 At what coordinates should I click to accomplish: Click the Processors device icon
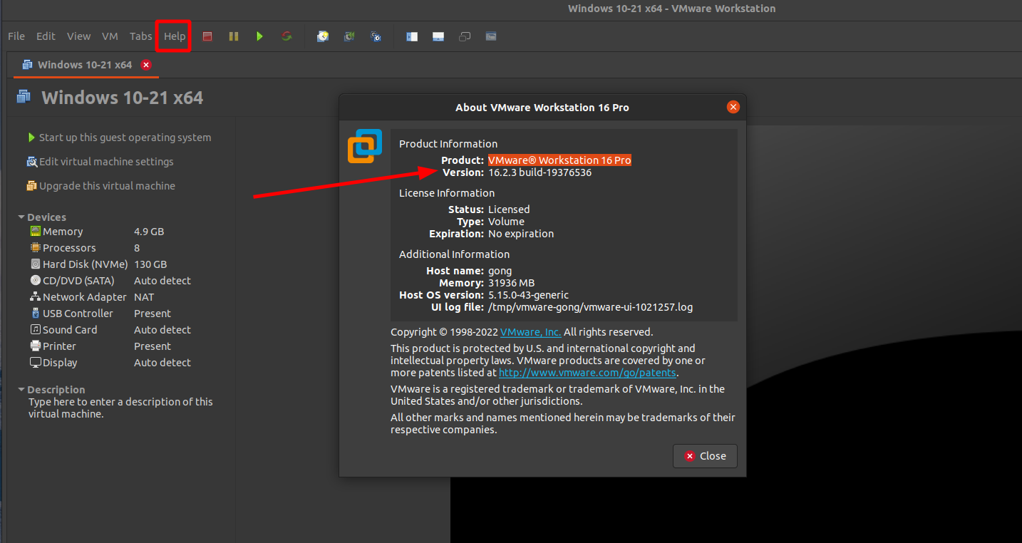tap(36, 248)
